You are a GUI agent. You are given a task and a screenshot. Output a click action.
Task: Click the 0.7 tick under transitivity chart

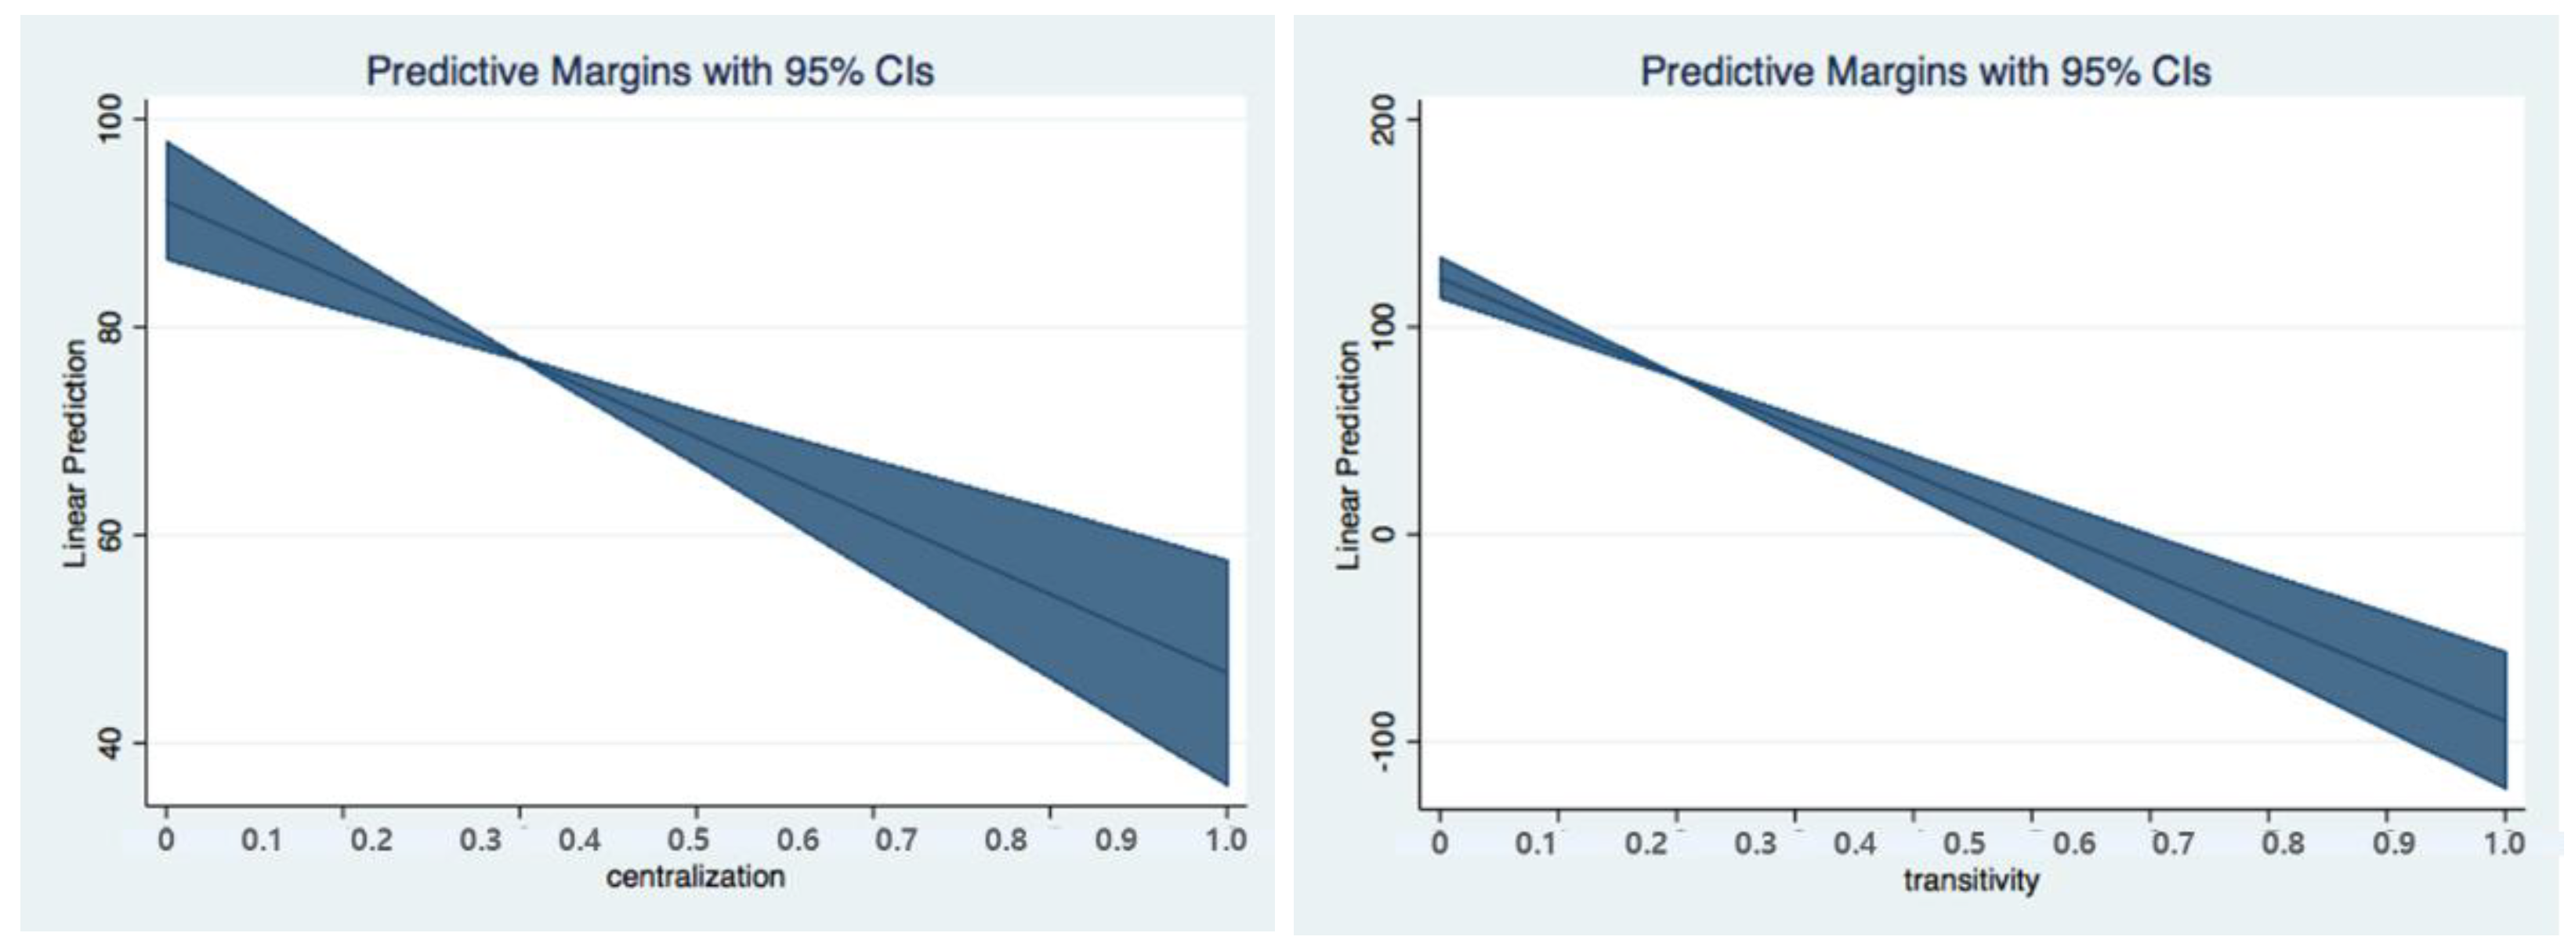[x=2173, y=844]
